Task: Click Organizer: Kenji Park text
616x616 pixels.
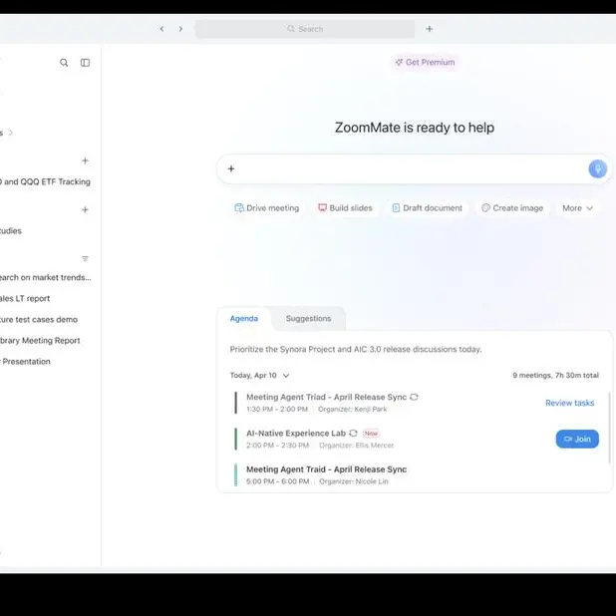Action: point(352,409)
